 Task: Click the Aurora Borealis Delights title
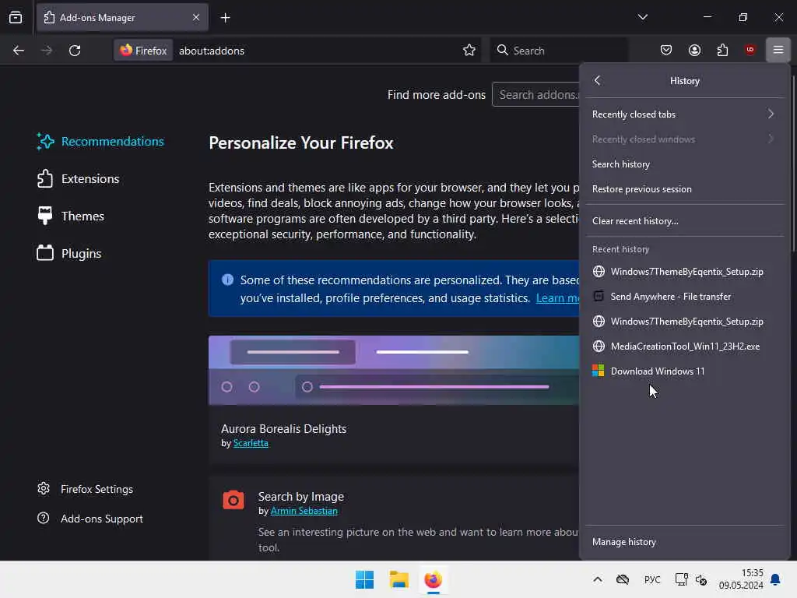(x=283, y=429)
